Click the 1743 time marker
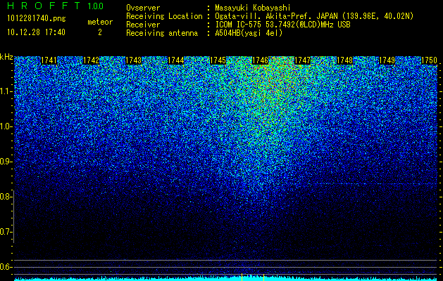 [x=133, y=60]
